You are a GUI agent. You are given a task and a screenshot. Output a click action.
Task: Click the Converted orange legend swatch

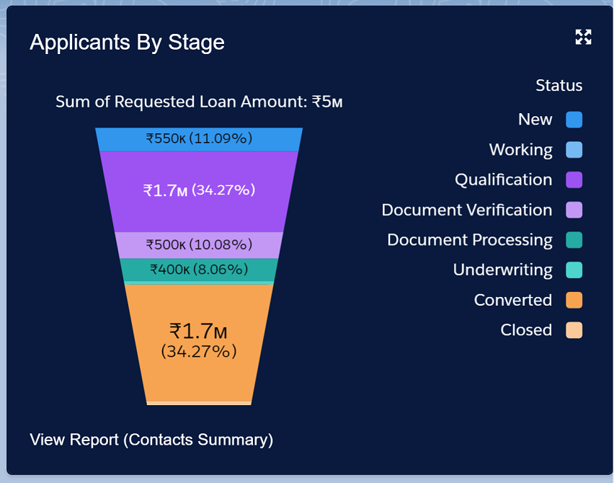coord(574,300)
